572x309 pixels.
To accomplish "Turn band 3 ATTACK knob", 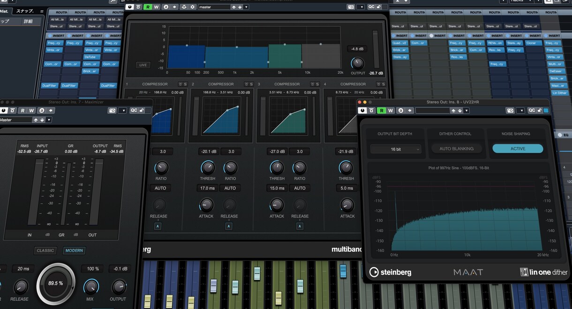I will tap(277, 205).
